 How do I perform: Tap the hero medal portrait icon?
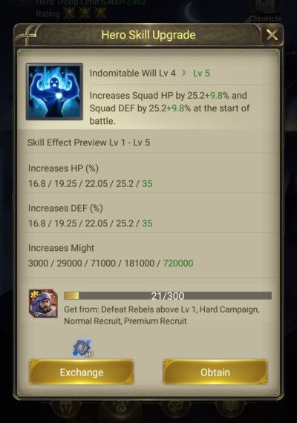(43, 304)
